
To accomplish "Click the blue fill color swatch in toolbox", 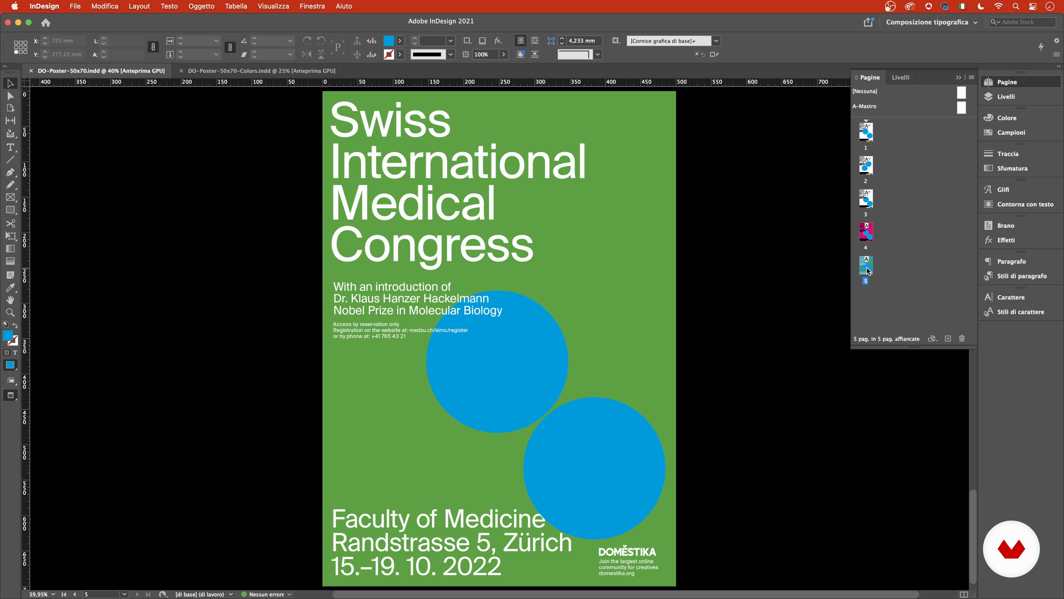I will coord(7,335).
